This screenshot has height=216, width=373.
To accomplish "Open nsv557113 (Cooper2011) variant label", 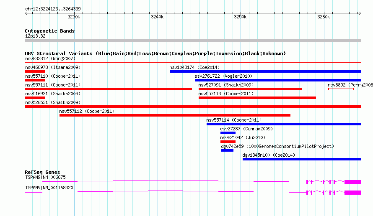I will pos(226,94).
